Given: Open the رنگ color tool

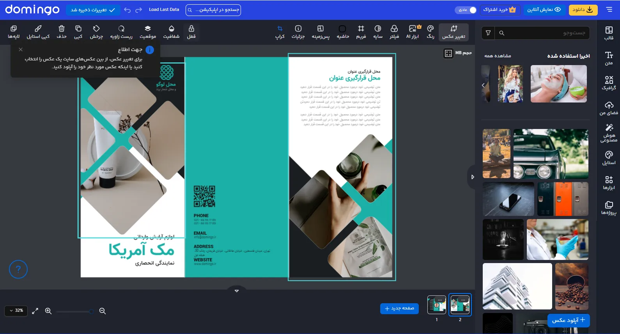Looking at the screenshot, I should [x=430, y=32].
